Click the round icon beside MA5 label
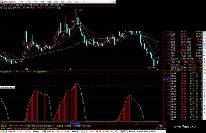Image resolution: width=206 pixels, height=133 pixels. [x=14, y=8]
